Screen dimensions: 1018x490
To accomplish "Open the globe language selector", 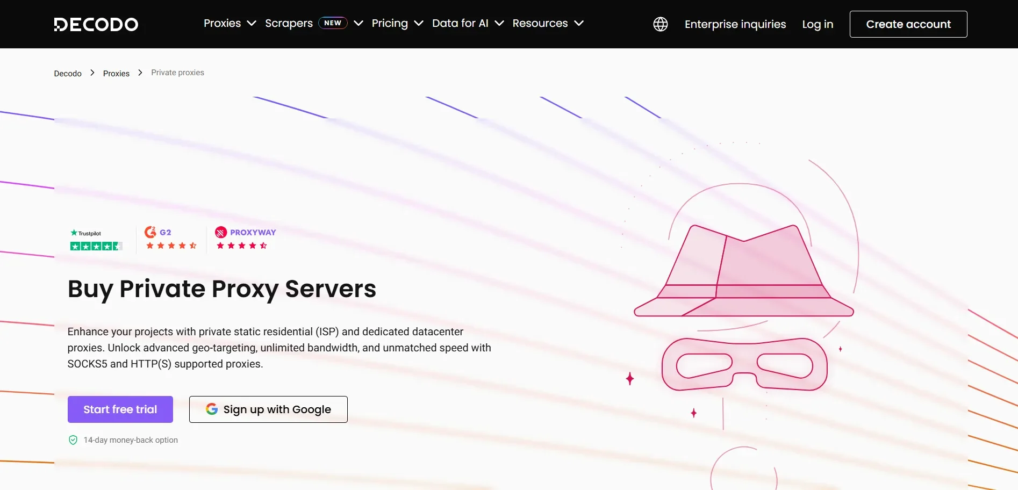I will pos(660,24).
